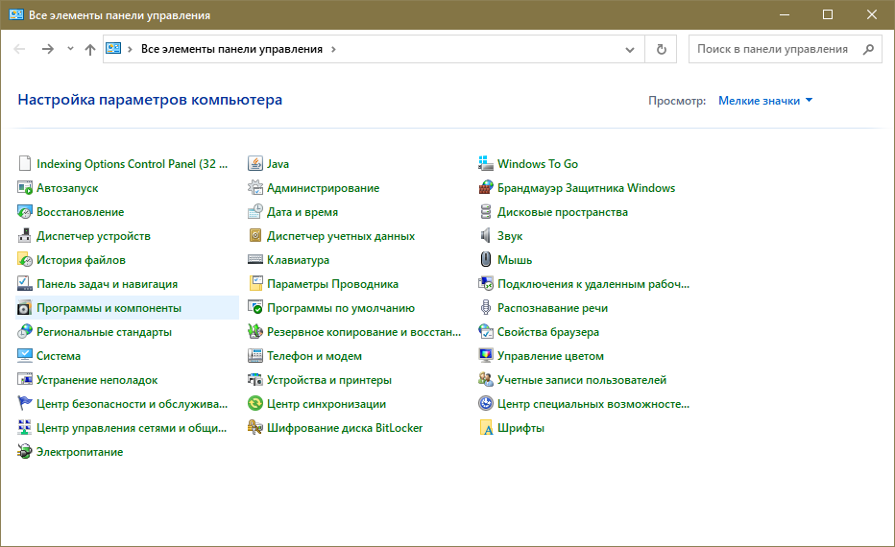895x547 pixels.
Task: Click the Дата и время icon
Action: 255,212
